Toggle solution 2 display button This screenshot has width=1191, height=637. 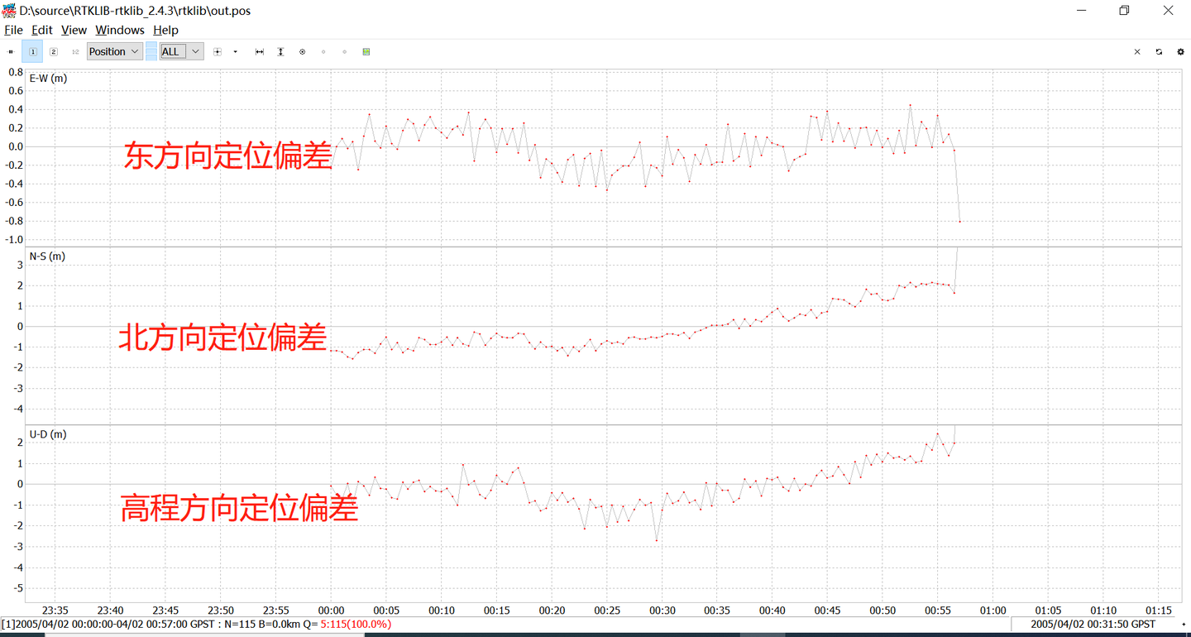click(x=54, y=51)
